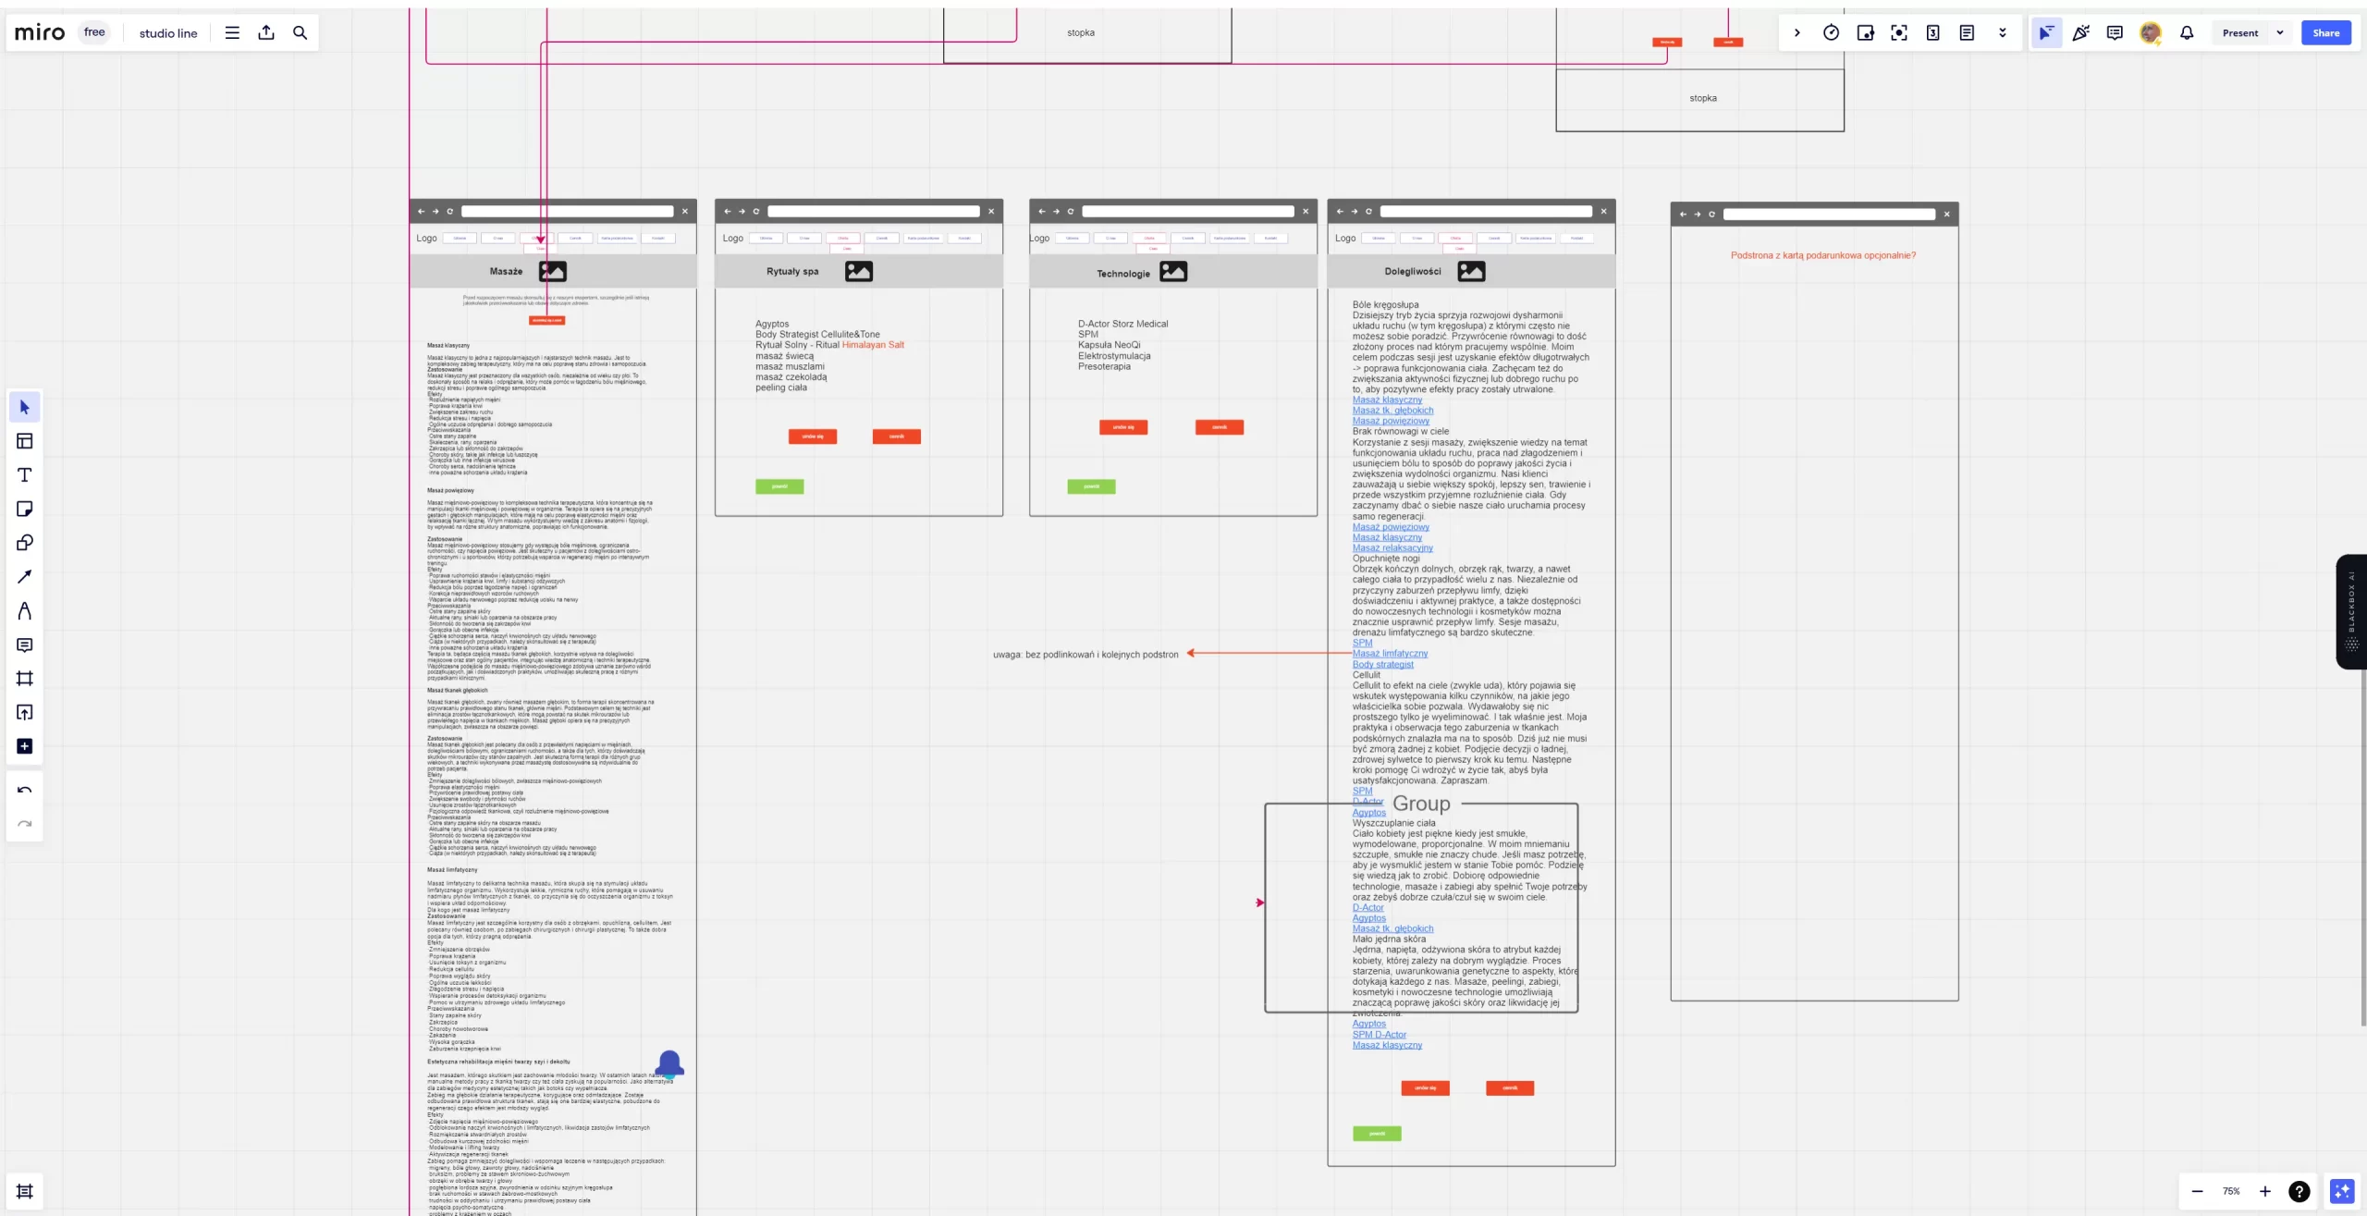The image size is (2367, 1216).
Task: Select the Sticky note tool
Action: [x=25, y=509]
